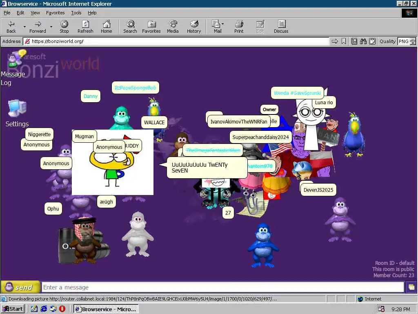418x314 pixels.
Task: Launch Opera from the quick launch bar
Action: pos(62,309)
